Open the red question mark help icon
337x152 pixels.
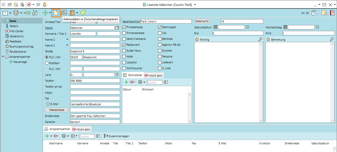coord(332,13)
